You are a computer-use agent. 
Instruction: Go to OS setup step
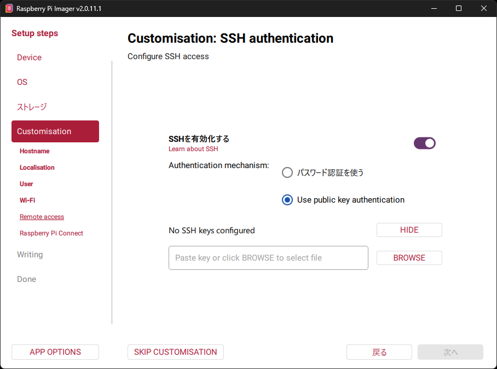(x=22, y=82)
